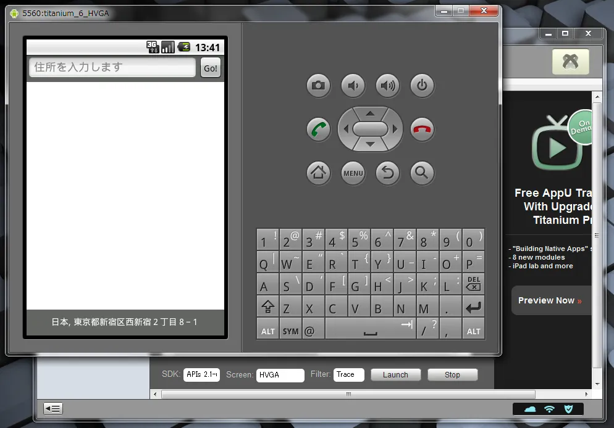
Task: Toggle the left ALT key
Action: tap(267, 331)
